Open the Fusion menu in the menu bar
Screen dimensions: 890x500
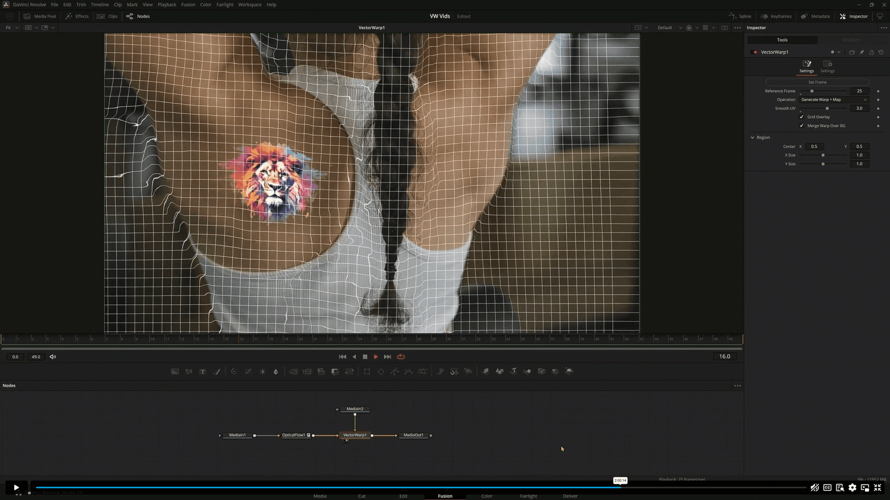pos(188,5)
